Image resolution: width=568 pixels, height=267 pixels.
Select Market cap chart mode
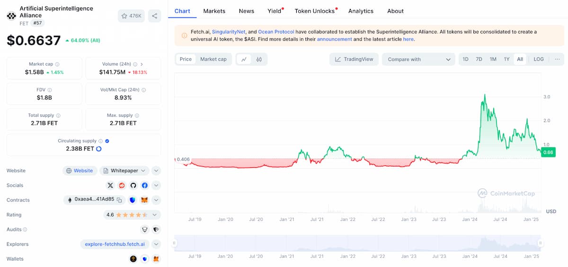pos(213,59)
